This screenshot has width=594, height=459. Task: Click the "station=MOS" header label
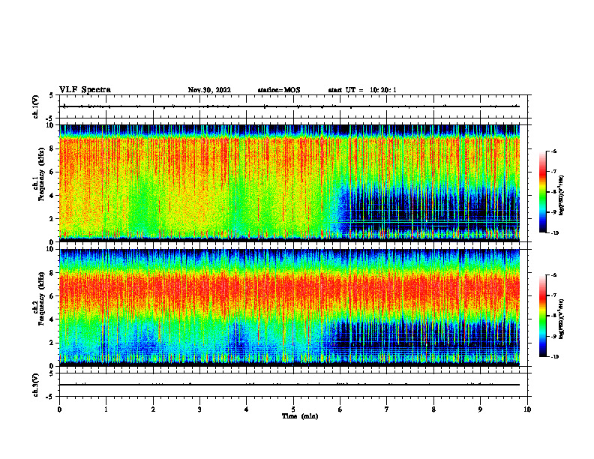click(279, 90)
